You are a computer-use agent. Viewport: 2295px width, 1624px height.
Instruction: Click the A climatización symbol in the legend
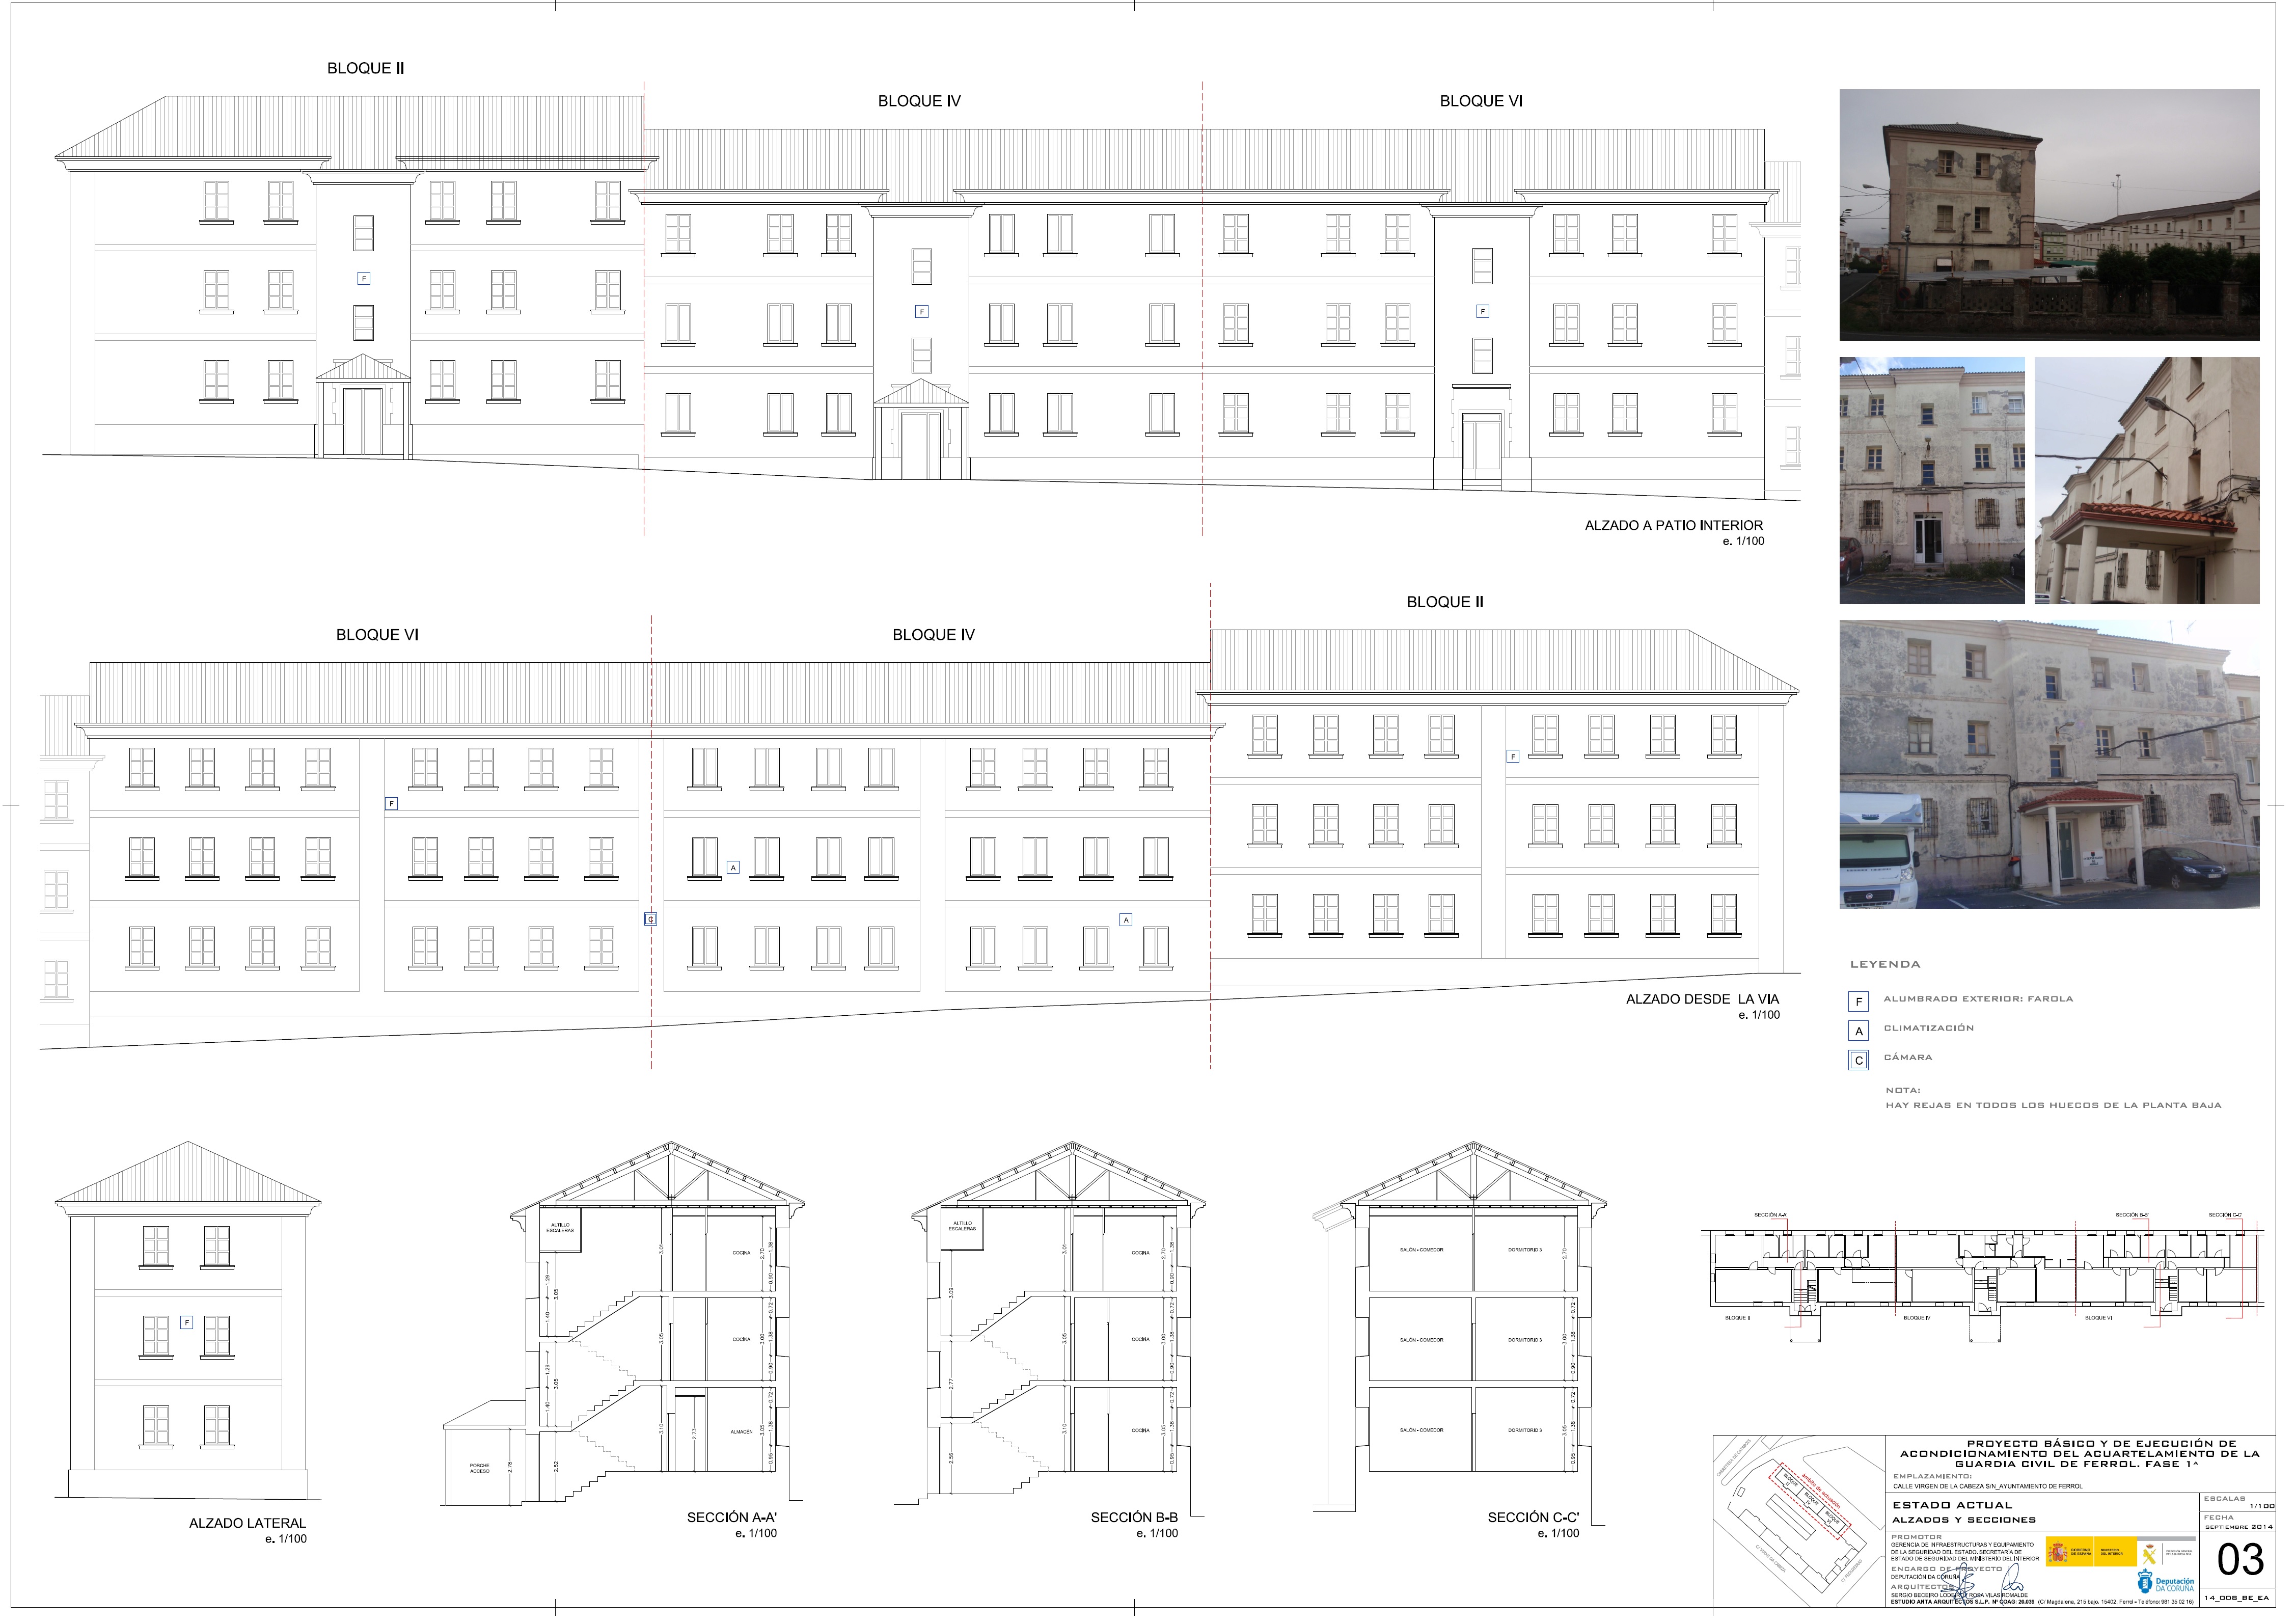[x=1858, y=1031]
